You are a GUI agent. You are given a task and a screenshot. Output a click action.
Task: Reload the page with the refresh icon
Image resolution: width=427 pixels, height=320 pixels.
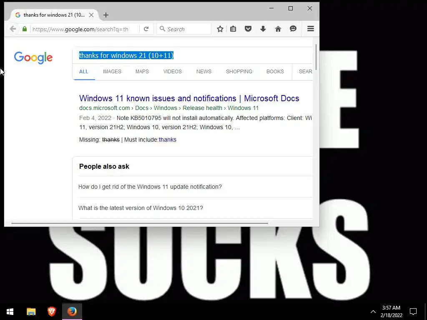tap(146, 29)
